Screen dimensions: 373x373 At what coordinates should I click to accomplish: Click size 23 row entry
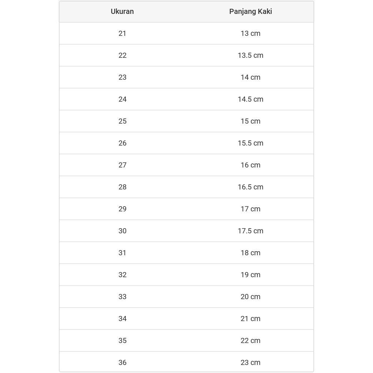122,77
